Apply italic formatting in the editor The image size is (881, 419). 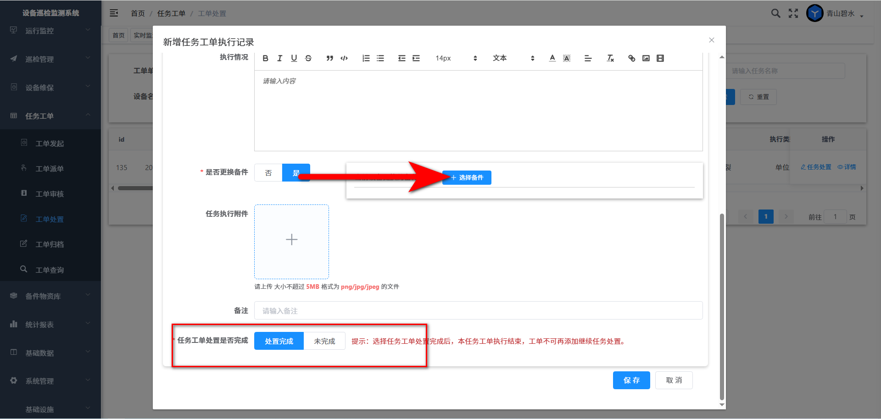pos(279,58)
